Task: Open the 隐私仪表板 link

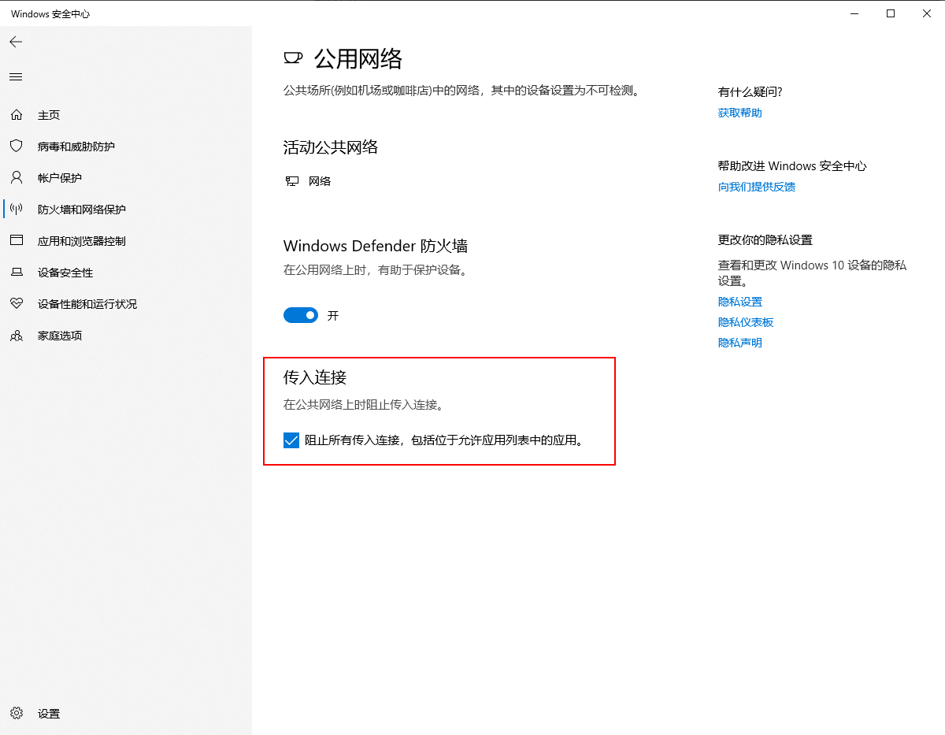Action: (x=745, y=322)
